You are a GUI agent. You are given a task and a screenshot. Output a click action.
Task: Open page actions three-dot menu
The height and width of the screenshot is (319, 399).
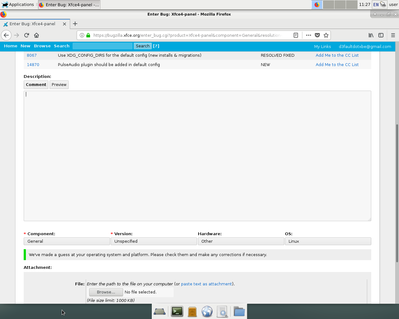pyautogui.click(x=308, y=35)
